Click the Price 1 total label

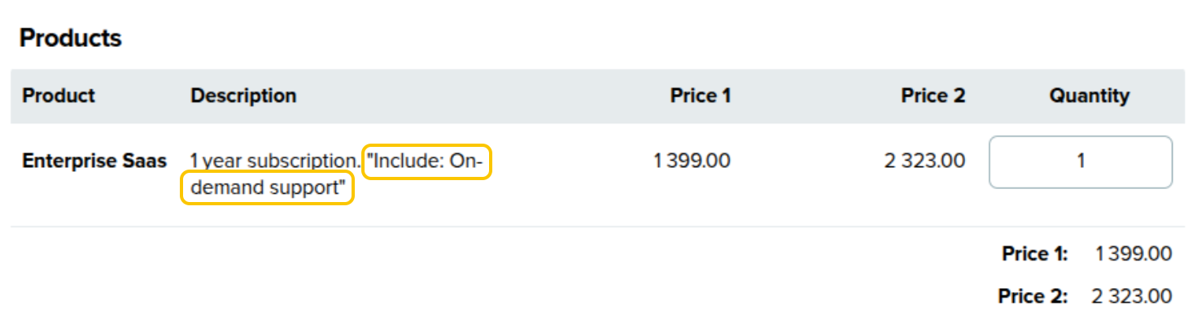coord(1034,254)
